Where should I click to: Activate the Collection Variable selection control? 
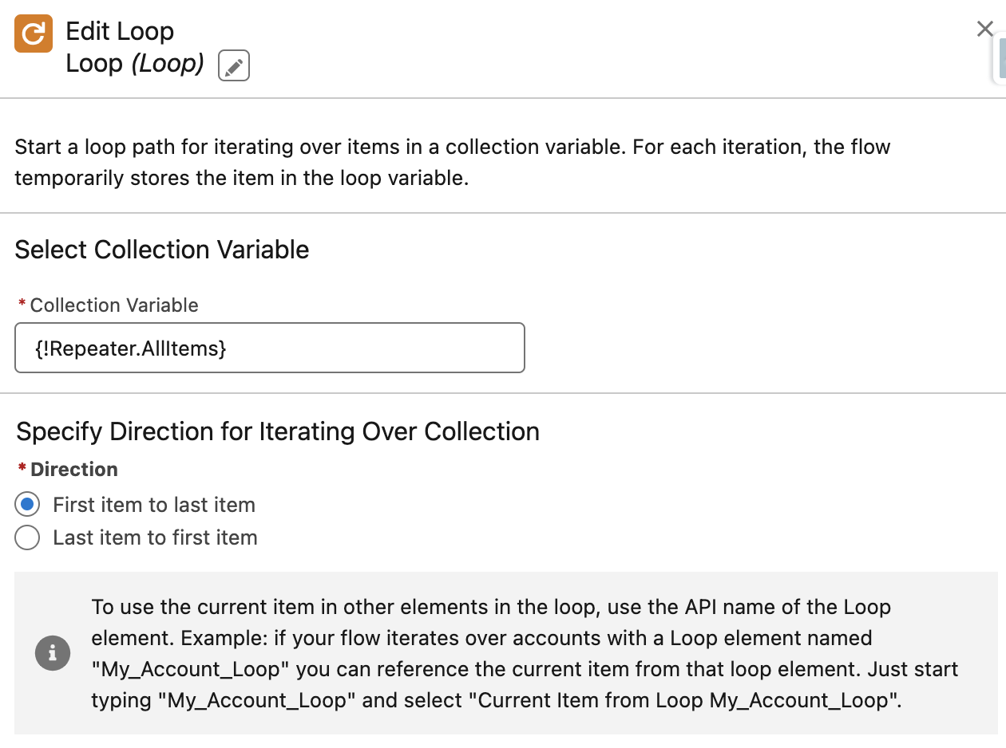269,348
